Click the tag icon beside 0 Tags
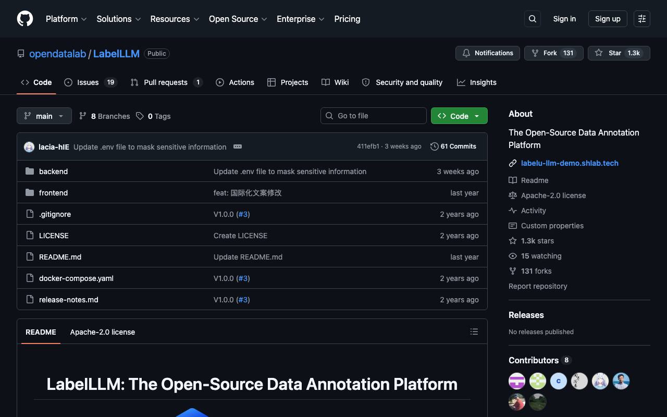Image resolution: width=667 pixels, height=417 pixels. [x=140, y=116]
